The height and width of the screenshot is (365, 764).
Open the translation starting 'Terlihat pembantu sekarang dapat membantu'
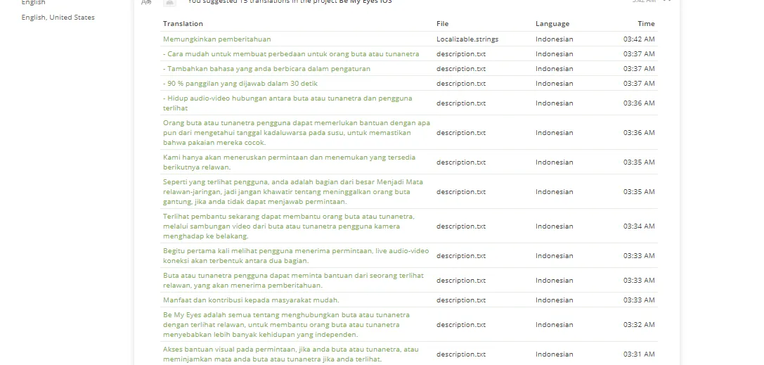289,226
